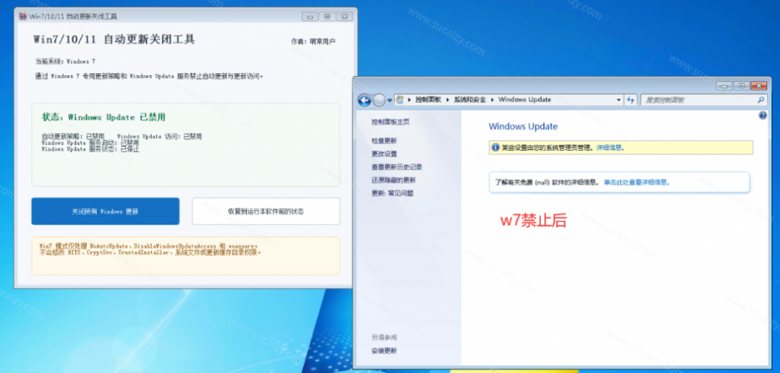
Task: Click the info icon in yellow bar
Action: pyautogui.click(x=495, y=148)
